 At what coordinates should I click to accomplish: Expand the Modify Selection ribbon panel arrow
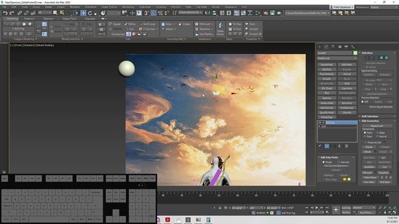[x=82, y=39]
